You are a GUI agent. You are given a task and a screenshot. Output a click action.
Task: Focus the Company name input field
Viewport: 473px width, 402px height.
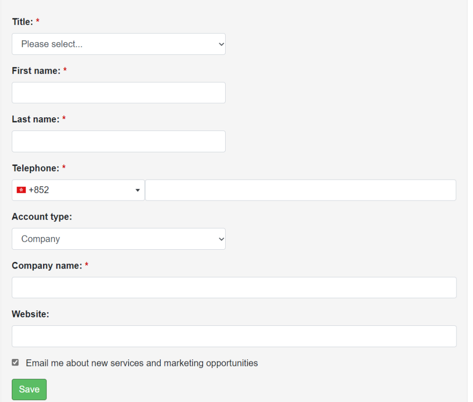(234, 288)
